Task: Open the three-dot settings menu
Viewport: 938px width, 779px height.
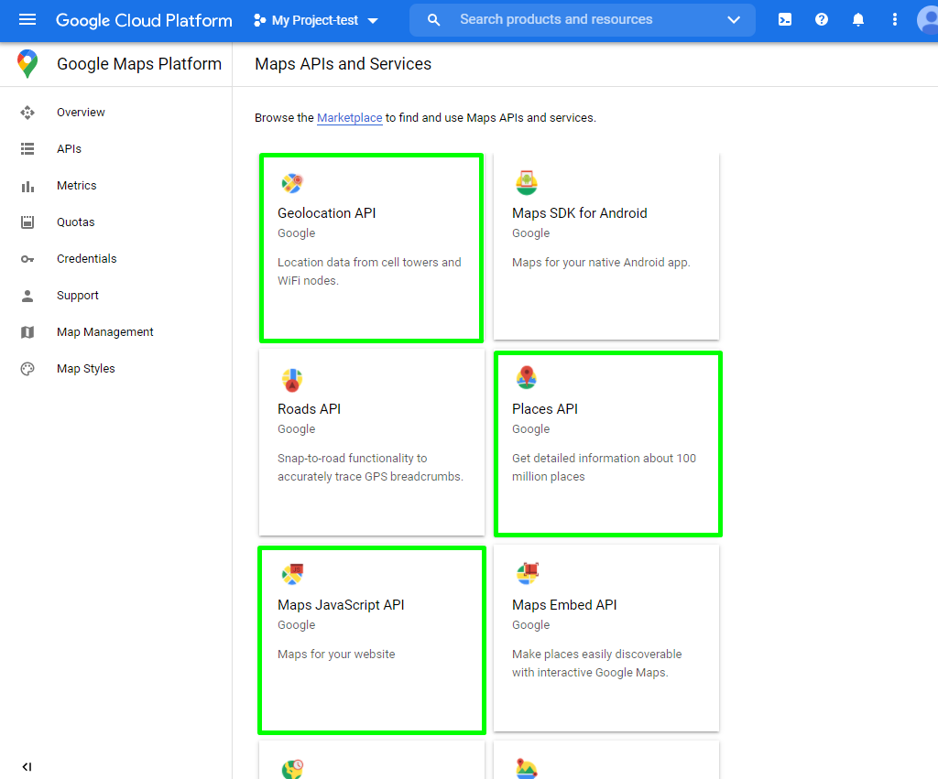Action: tap(894, 20)
